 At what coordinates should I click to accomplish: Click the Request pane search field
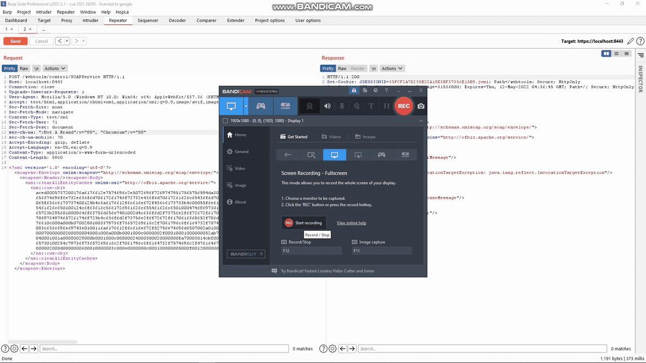click(x=164, y=349)
